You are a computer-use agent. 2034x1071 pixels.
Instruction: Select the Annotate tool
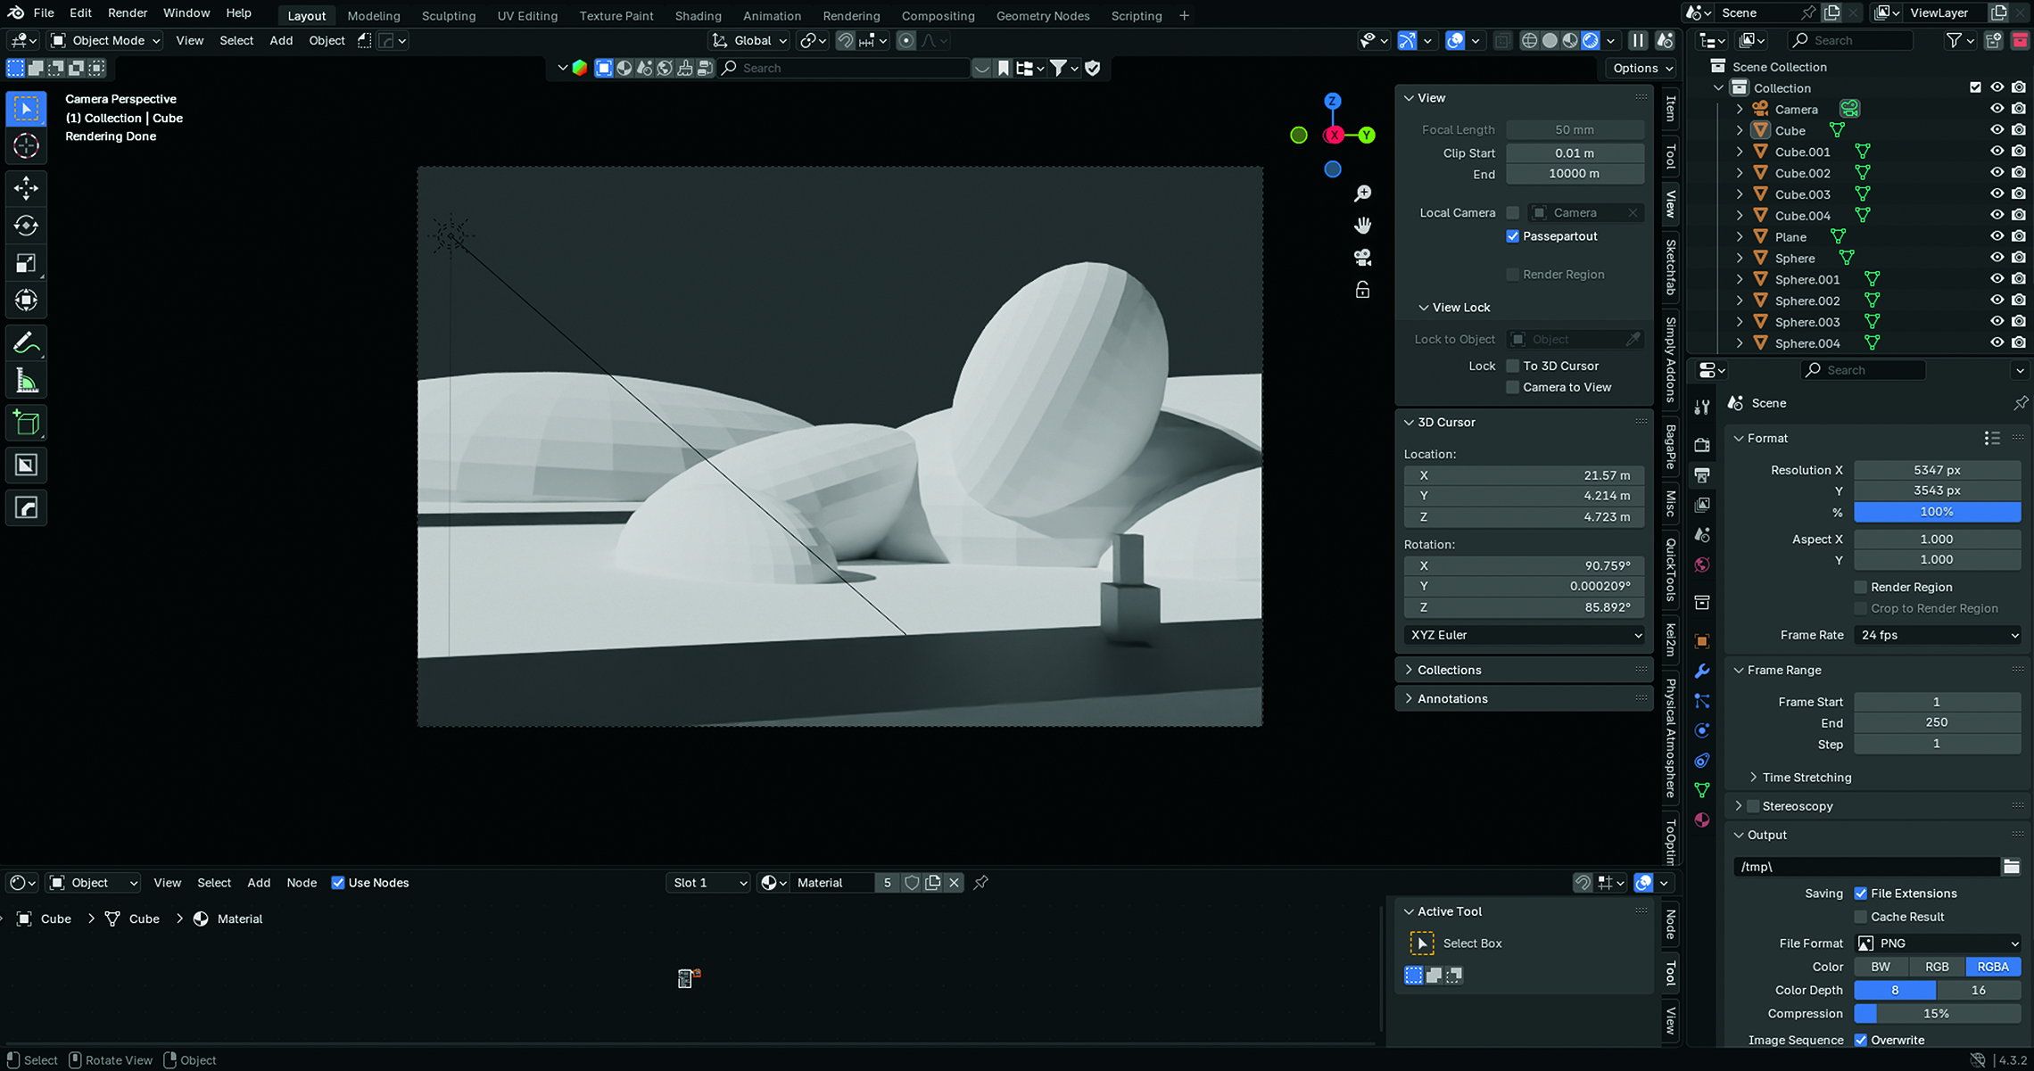click(26, 341)
